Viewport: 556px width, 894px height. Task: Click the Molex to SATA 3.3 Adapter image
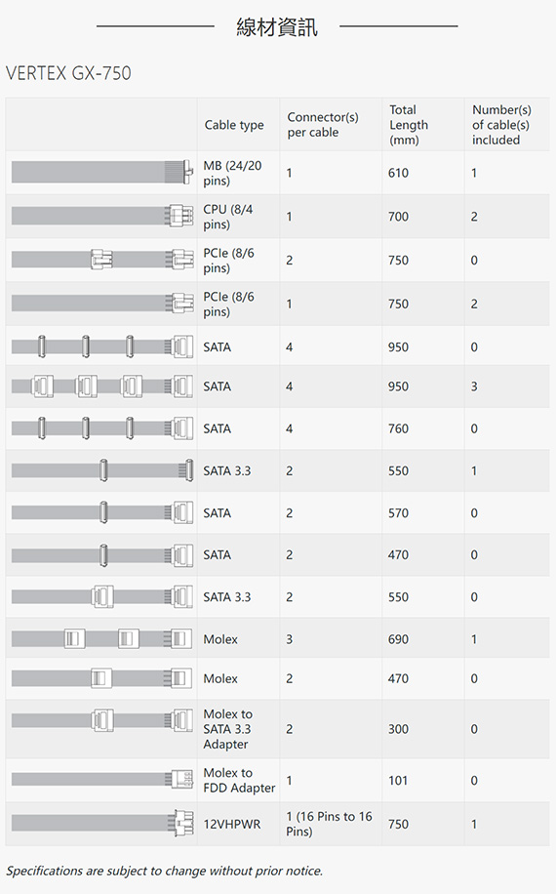[x=102, y=720]
